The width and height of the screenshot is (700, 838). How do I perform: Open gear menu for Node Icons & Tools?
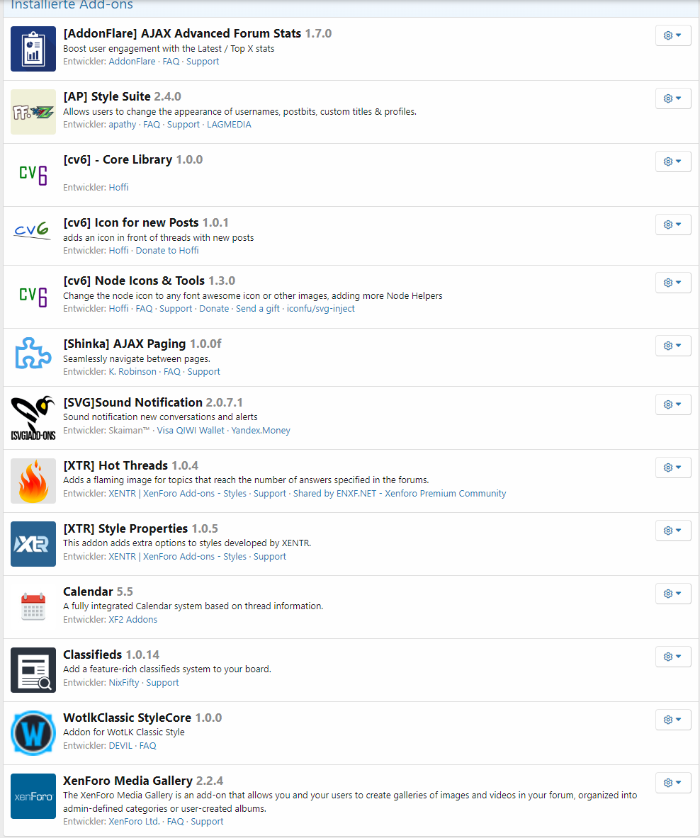coord(673,283)
